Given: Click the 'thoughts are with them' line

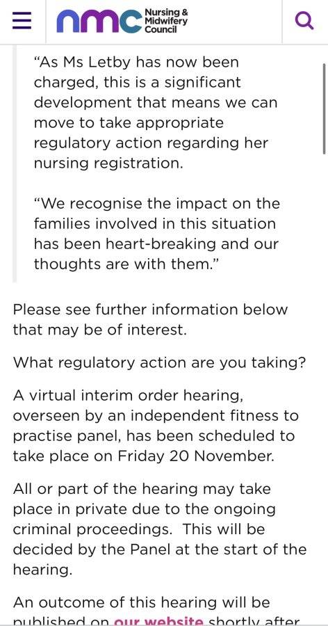Looking at the screenshot, I should tap(127, 264).
